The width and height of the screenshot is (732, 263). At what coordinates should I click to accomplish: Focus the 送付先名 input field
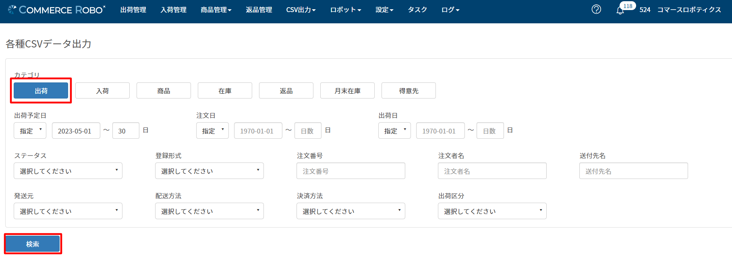click(634, 171)
